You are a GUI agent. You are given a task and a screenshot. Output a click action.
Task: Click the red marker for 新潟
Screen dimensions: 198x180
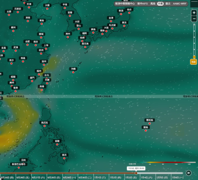[121, 14]
